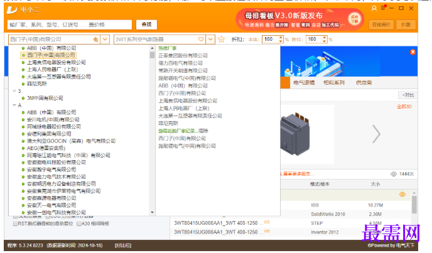Switch to the 供应商 tab
The width and height of the screenshot is (432, 253).
click(x=364, y=82)
